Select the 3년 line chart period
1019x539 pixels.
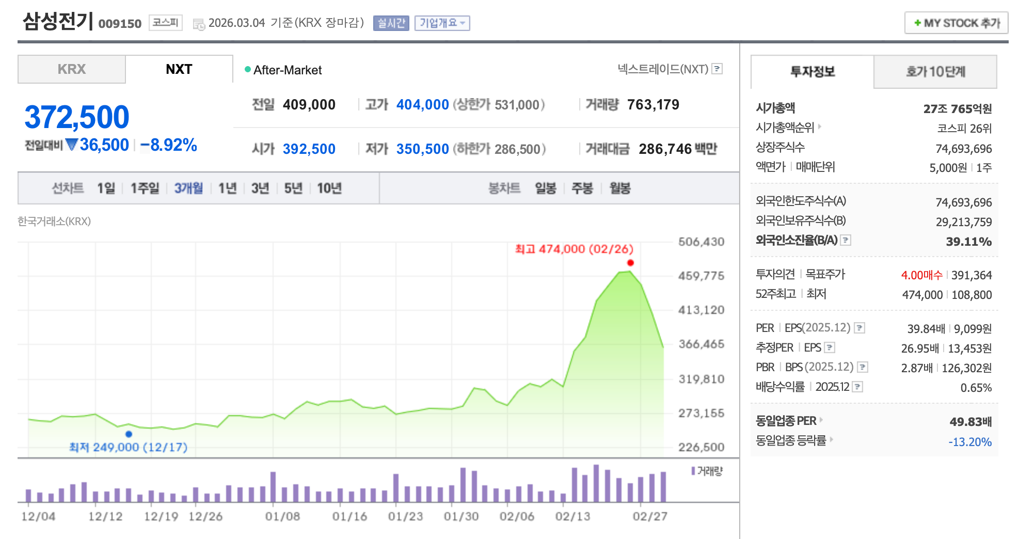click(260, 188)
